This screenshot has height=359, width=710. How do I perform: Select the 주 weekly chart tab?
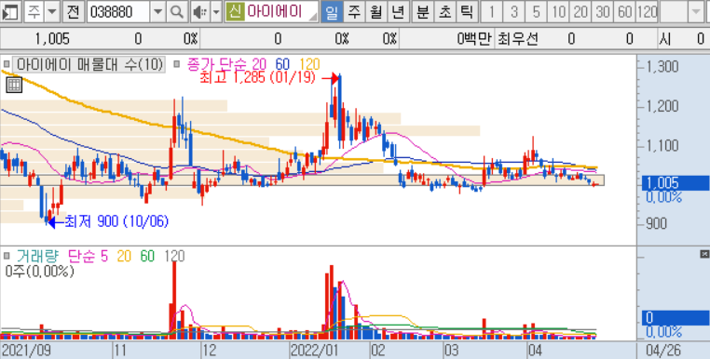coord(354,12)
